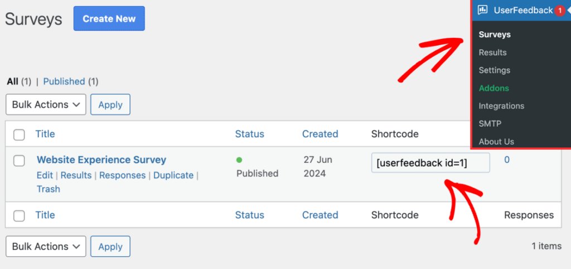Viewport: 571px width, 269px height.
Task: Sort surveys by Created column header
Action: pyautogui.click(x=320, y=134)
